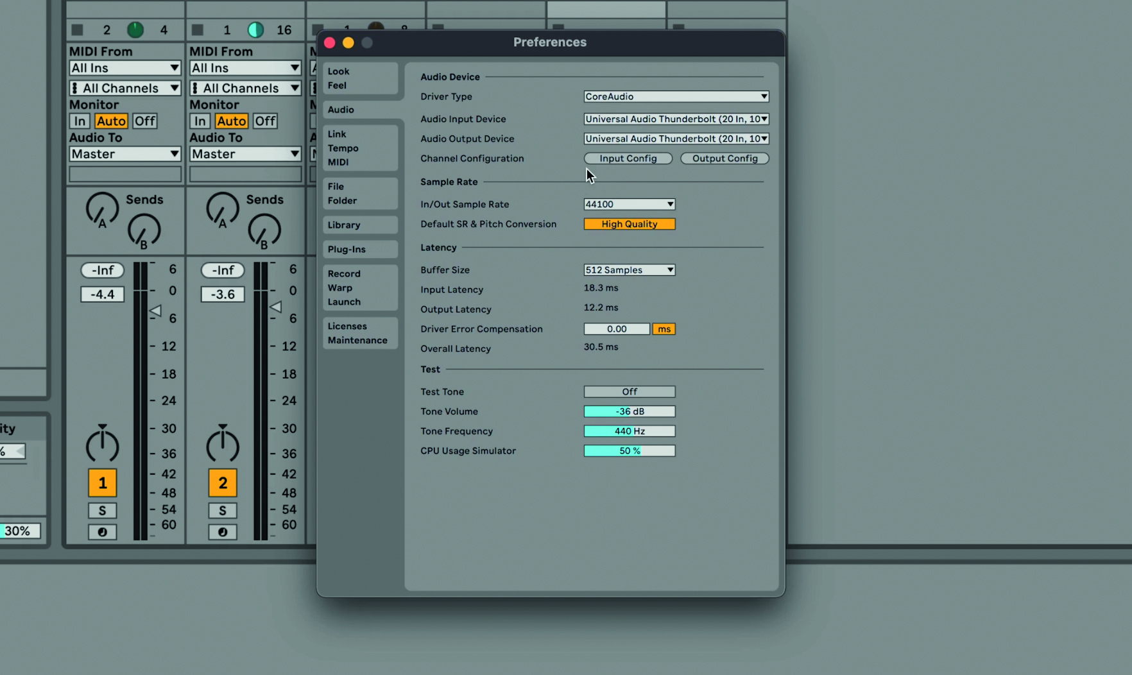Open track 1 Audio To Master dropdown
The image size is (1132, 675).
125,154
